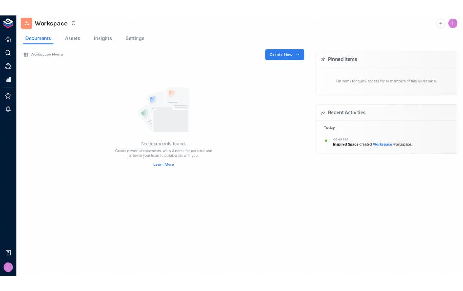Click the Learn More link
Viewport: 463px width, 291px height.
tap(163, 164)
